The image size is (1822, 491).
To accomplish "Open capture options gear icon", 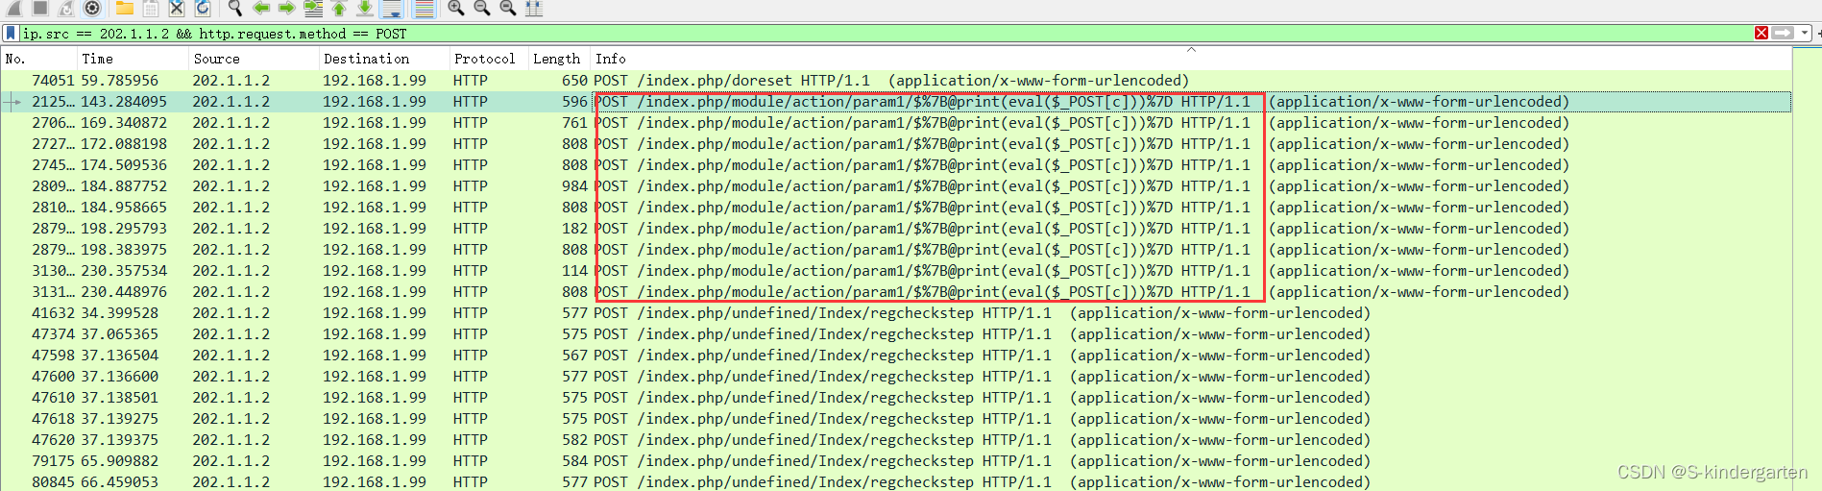I will pyautogui.click(x=92, y=8).
